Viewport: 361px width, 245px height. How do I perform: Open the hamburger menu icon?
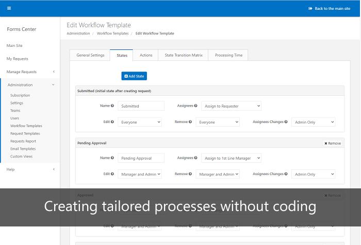(9, 8)
